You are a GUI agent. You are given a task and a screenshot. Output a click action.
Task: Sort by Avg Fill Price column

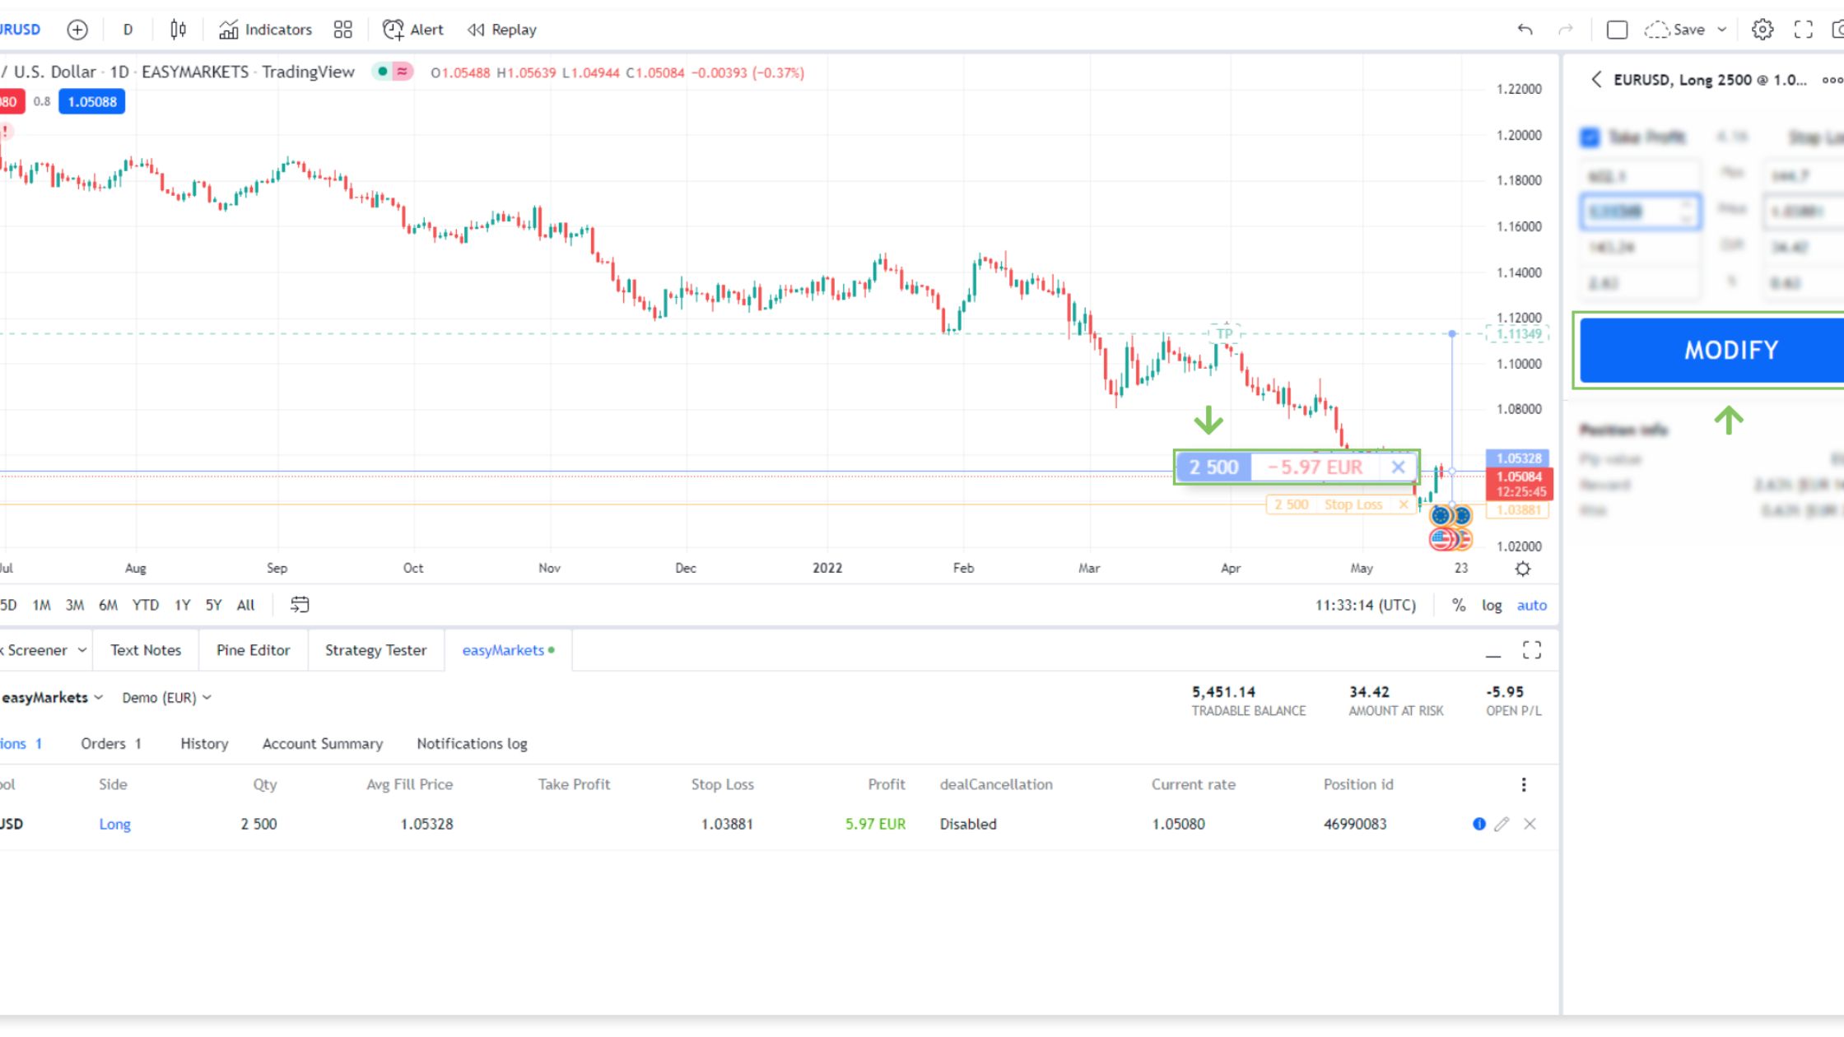coord(410,784)
